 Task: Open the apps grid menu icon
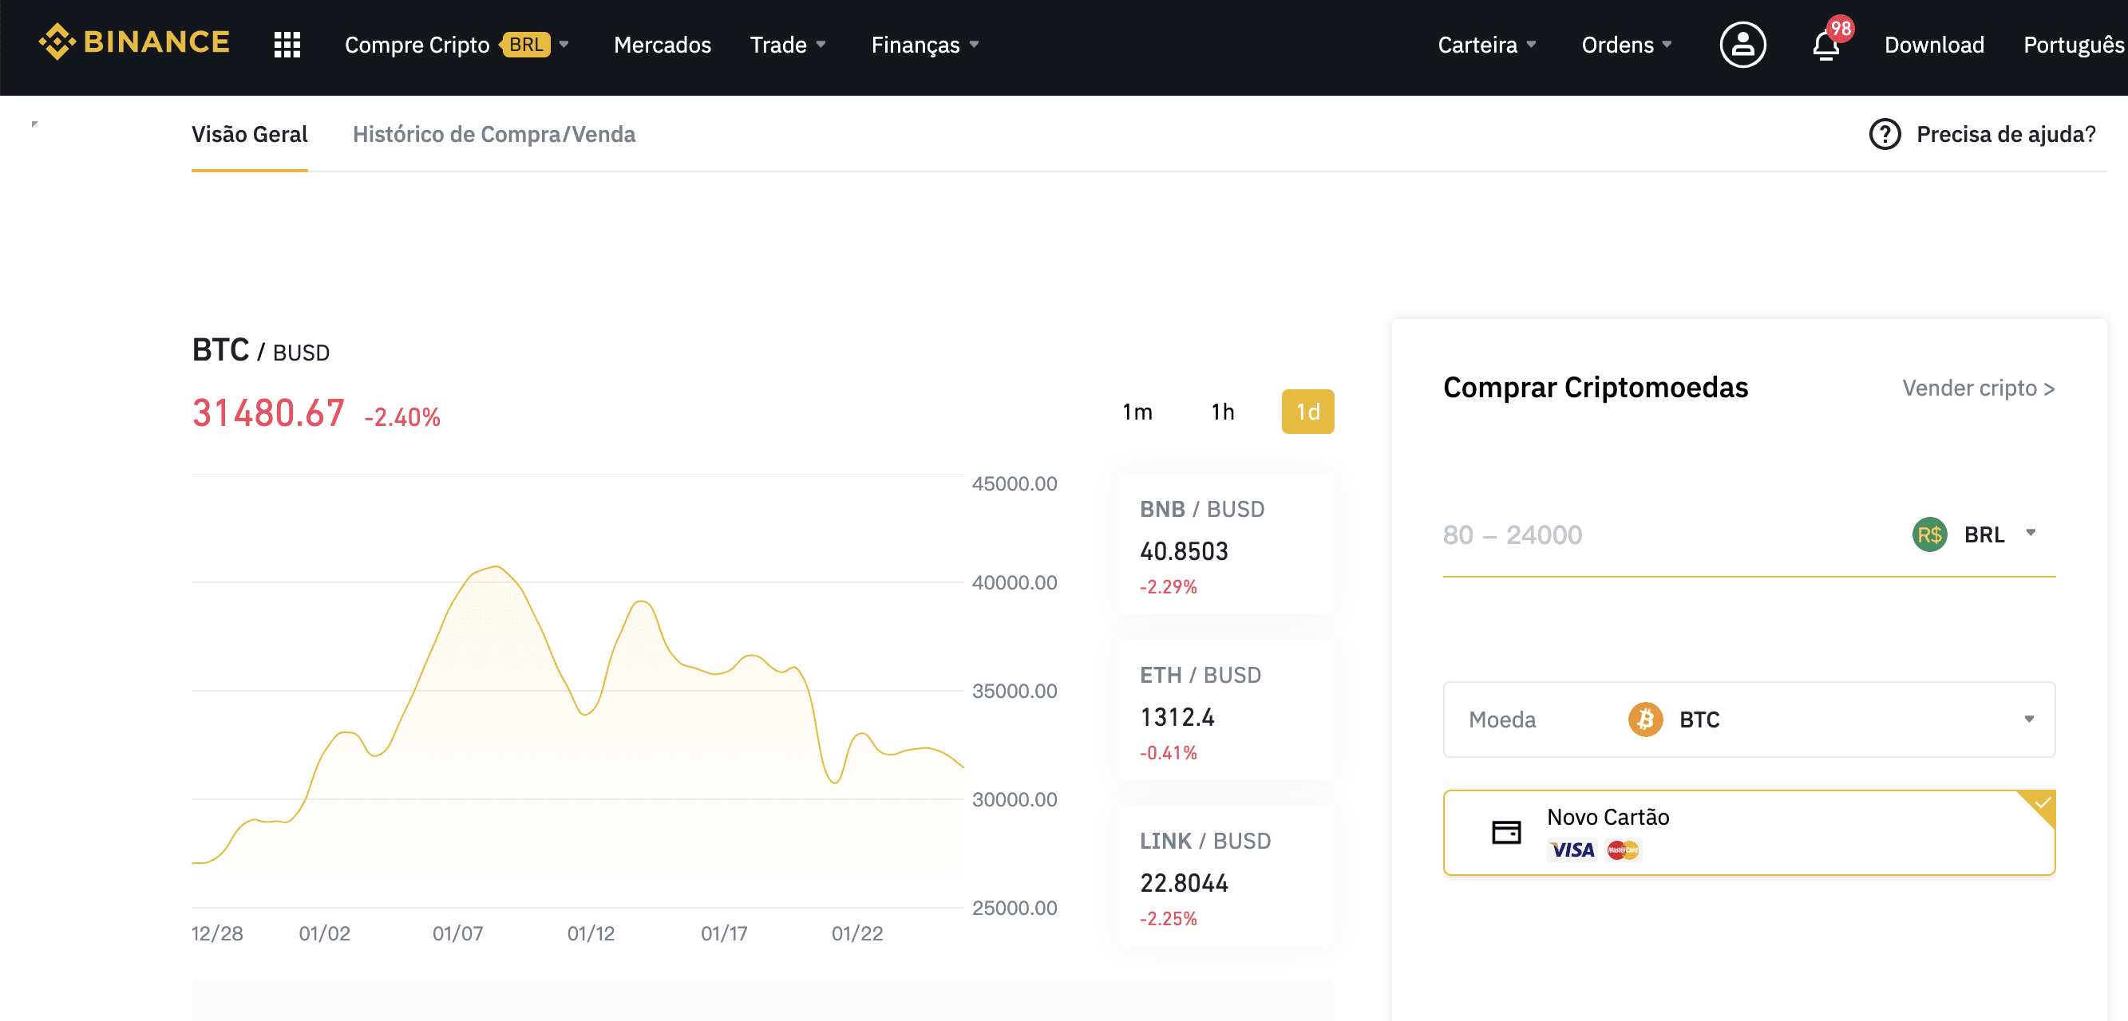287,45
